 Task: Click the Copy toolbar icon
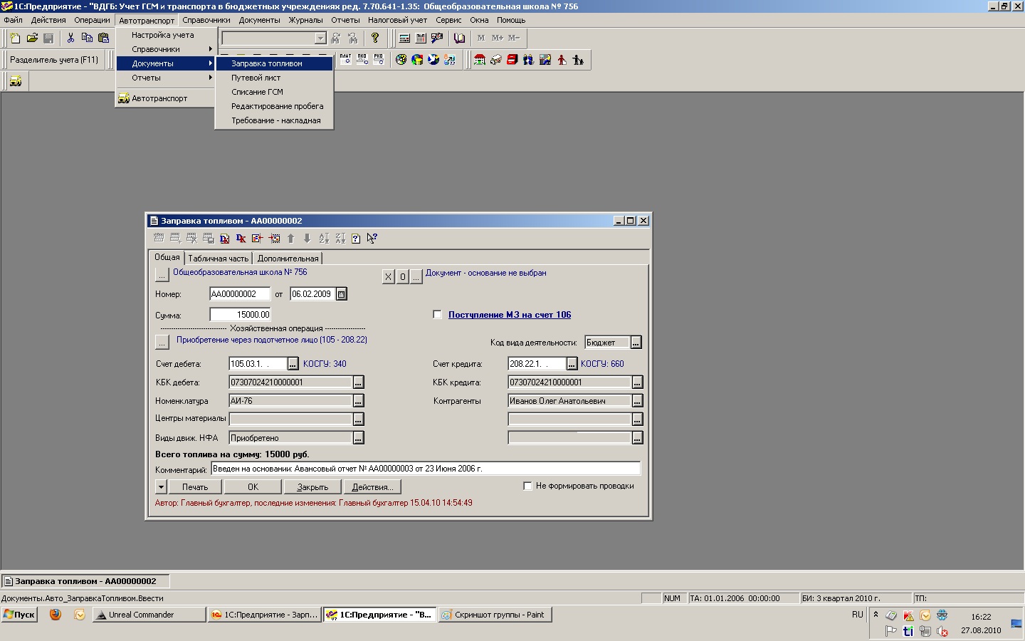pos(87,38)
